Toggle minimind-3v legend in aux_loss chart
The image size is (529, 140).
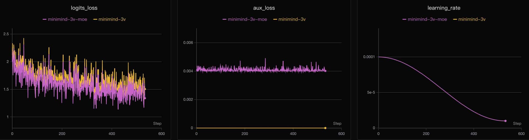pyautogui.click(x=290, y=19)
